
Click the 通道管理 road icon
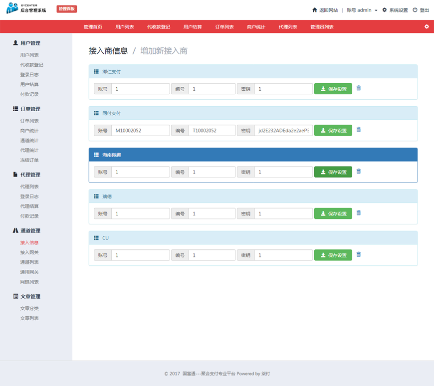pos(15,230)
